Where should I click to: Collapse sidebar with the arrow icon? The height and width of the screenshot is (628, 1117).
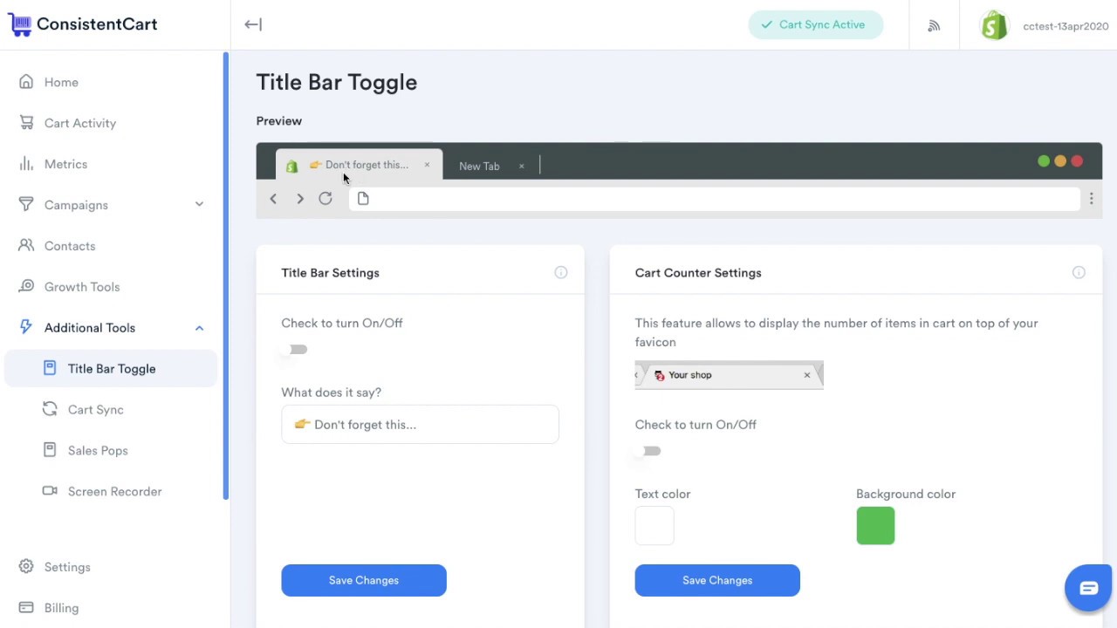[x=253, y=24]
